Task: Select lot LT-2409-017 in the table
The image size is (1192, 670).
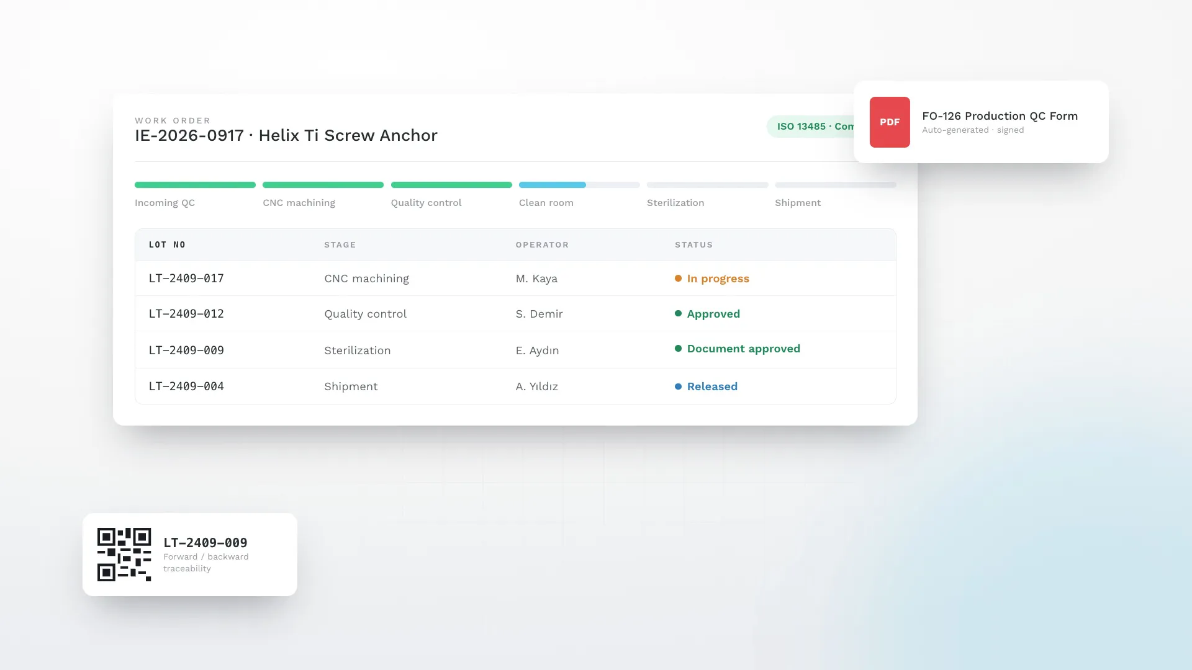Action: pyautogui.click(x=186, y=279)
